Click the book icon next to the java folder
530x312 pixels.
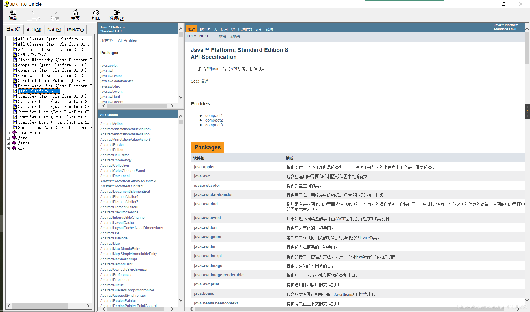[14, 138]
